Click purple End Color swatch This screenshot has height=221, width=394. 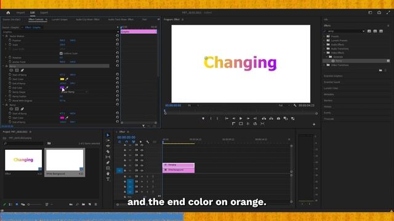pyautogui.click(x=62, y=88)
